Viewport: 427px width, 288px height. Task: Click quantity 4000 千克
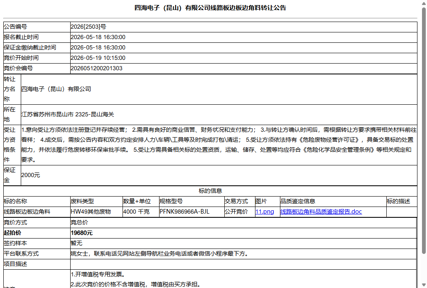(136, 212)
